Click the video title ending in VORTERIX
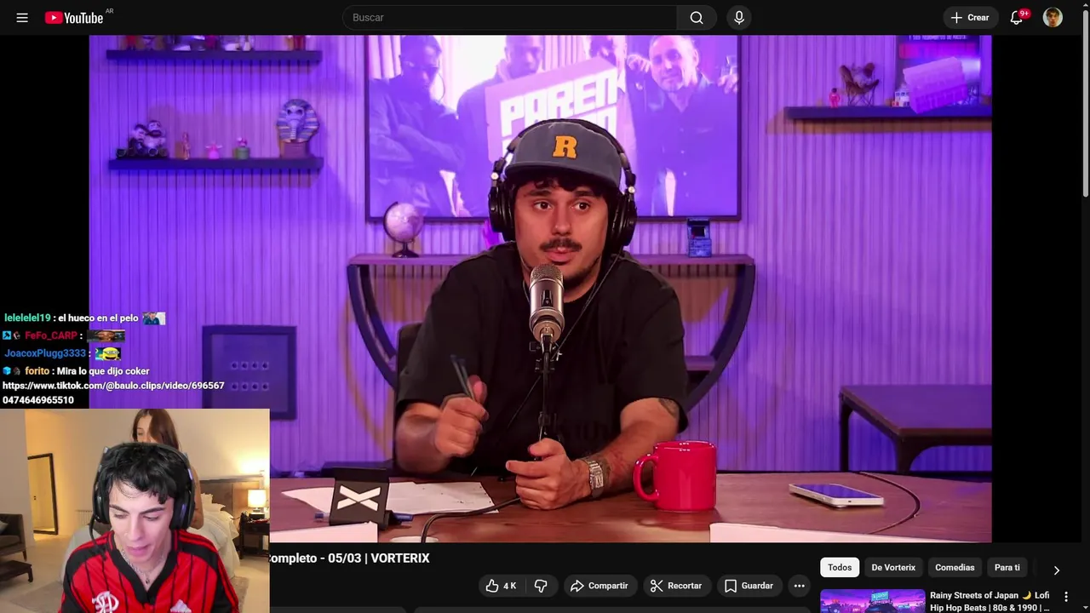The width and height of the screenshot is (1090, 613). 349,559
